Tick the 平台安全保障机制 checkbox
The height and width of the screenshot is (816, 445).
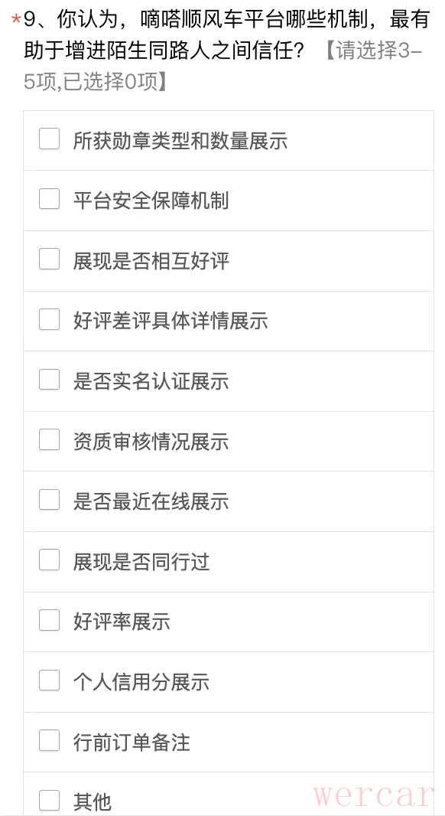pos(50,199)
